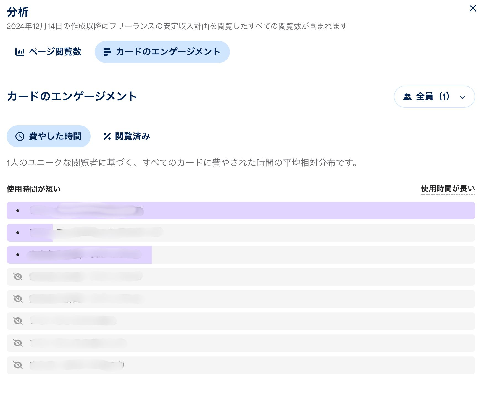This screenshot has width=484, height=397.
Task: Click the people icon in 全員 dropdown
Action: point(407,97)
